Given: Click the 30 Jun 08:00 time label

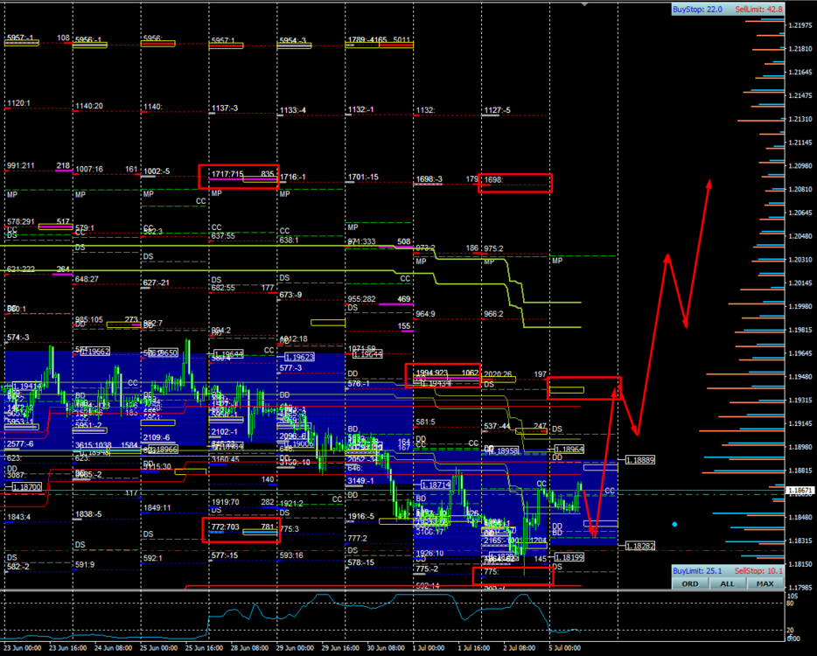Looking at the screenshot, I should [x=386, y=648].
